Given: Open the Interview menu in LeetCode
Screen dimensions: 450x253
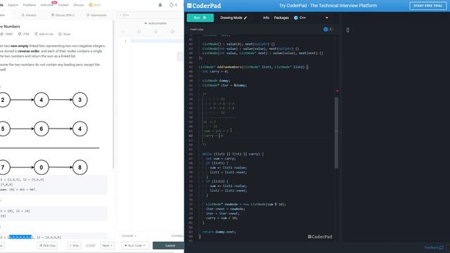Looking at the screenshot, I should tap(47, 5).
